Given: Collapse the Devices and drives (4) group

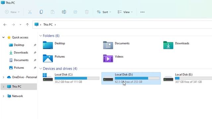Looking at the screenshot, I should (x=40, y=69).
